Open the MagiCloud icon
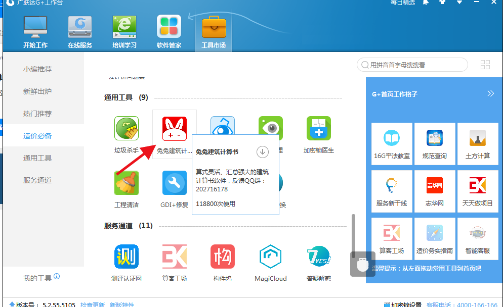Image resolution: width=503 pixels, height=307 pixels. pos(270,257)
